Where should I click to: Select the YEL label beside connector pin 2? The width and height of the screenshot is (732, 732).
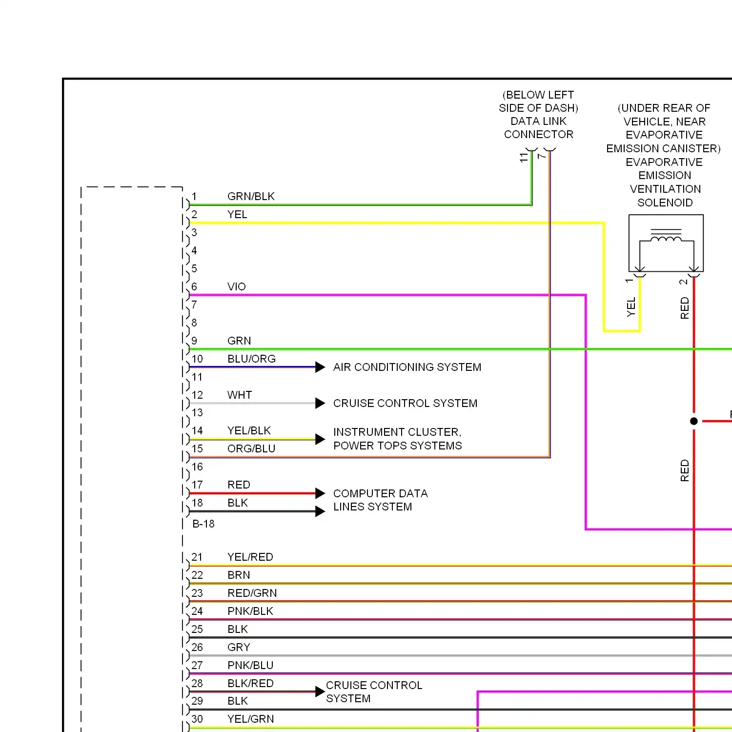pos(237,214)
